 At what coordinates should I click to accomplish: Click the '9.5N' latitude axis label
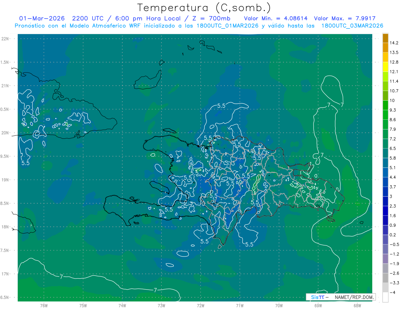point(5,157)
